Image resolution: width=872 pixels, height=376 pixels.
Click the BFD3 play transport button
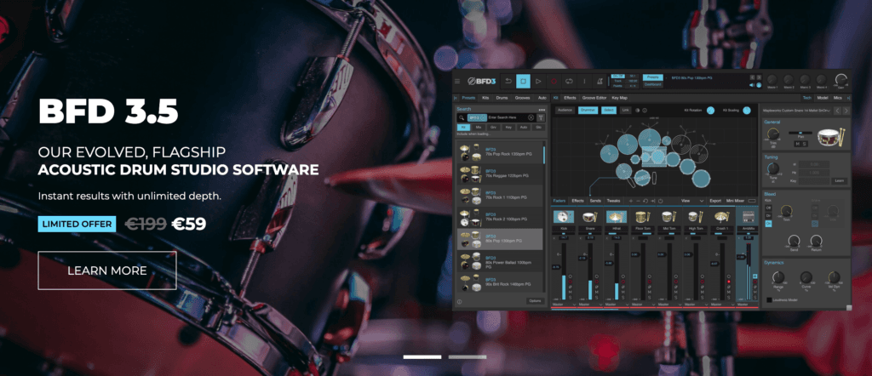pos(538,82)
